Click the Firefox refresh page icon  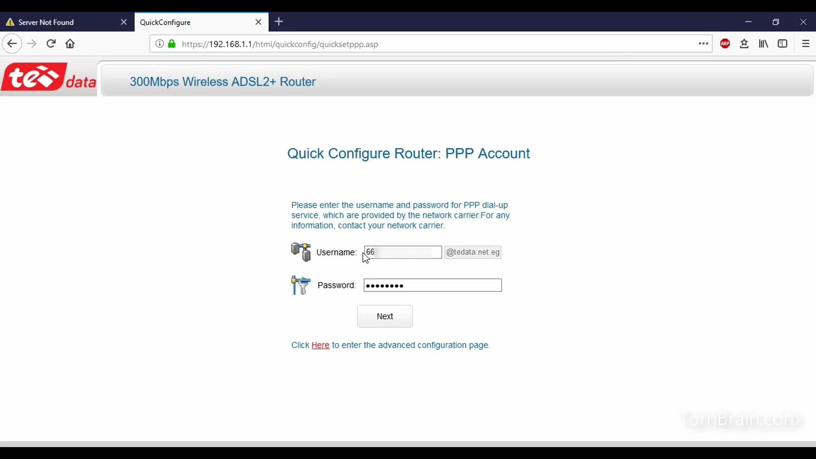coord(51,44)
